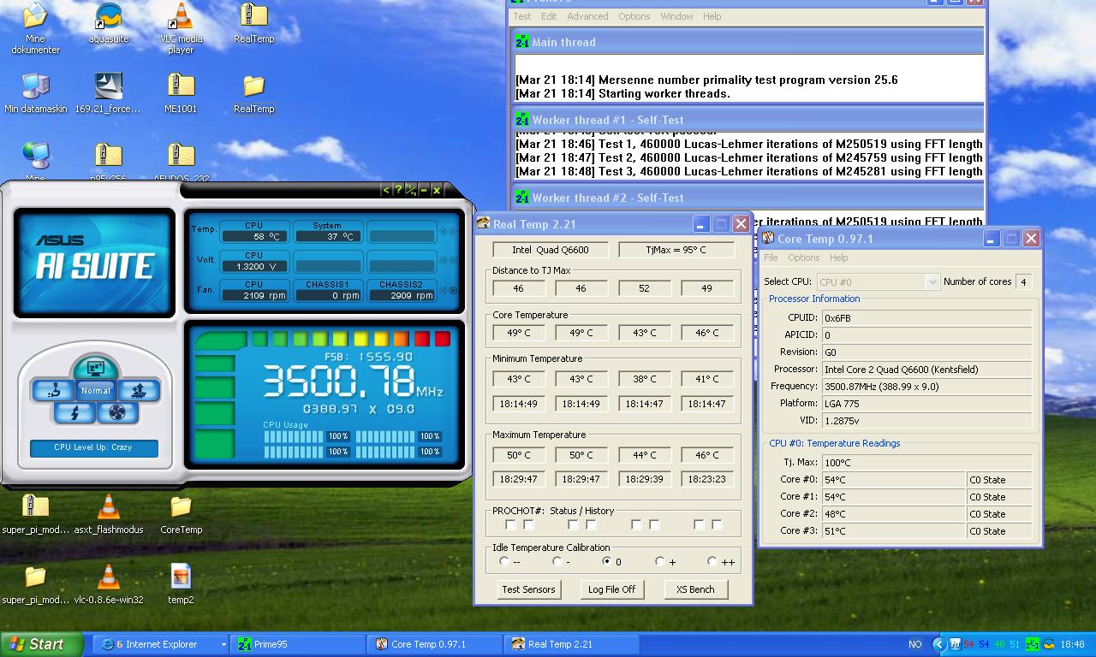Expand the Internet Explorer taskbar group arrow

click(x=223, y=644)
